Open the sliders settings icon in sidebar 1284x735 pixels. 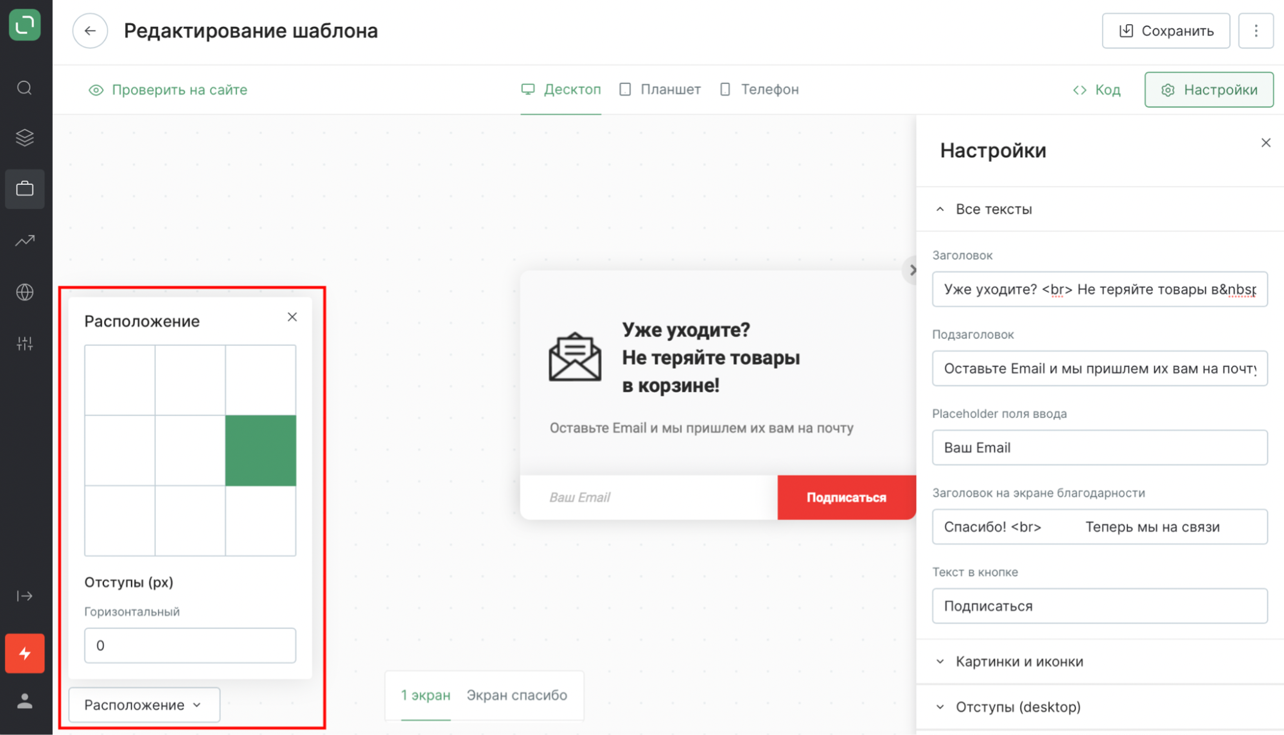point(24,343)
